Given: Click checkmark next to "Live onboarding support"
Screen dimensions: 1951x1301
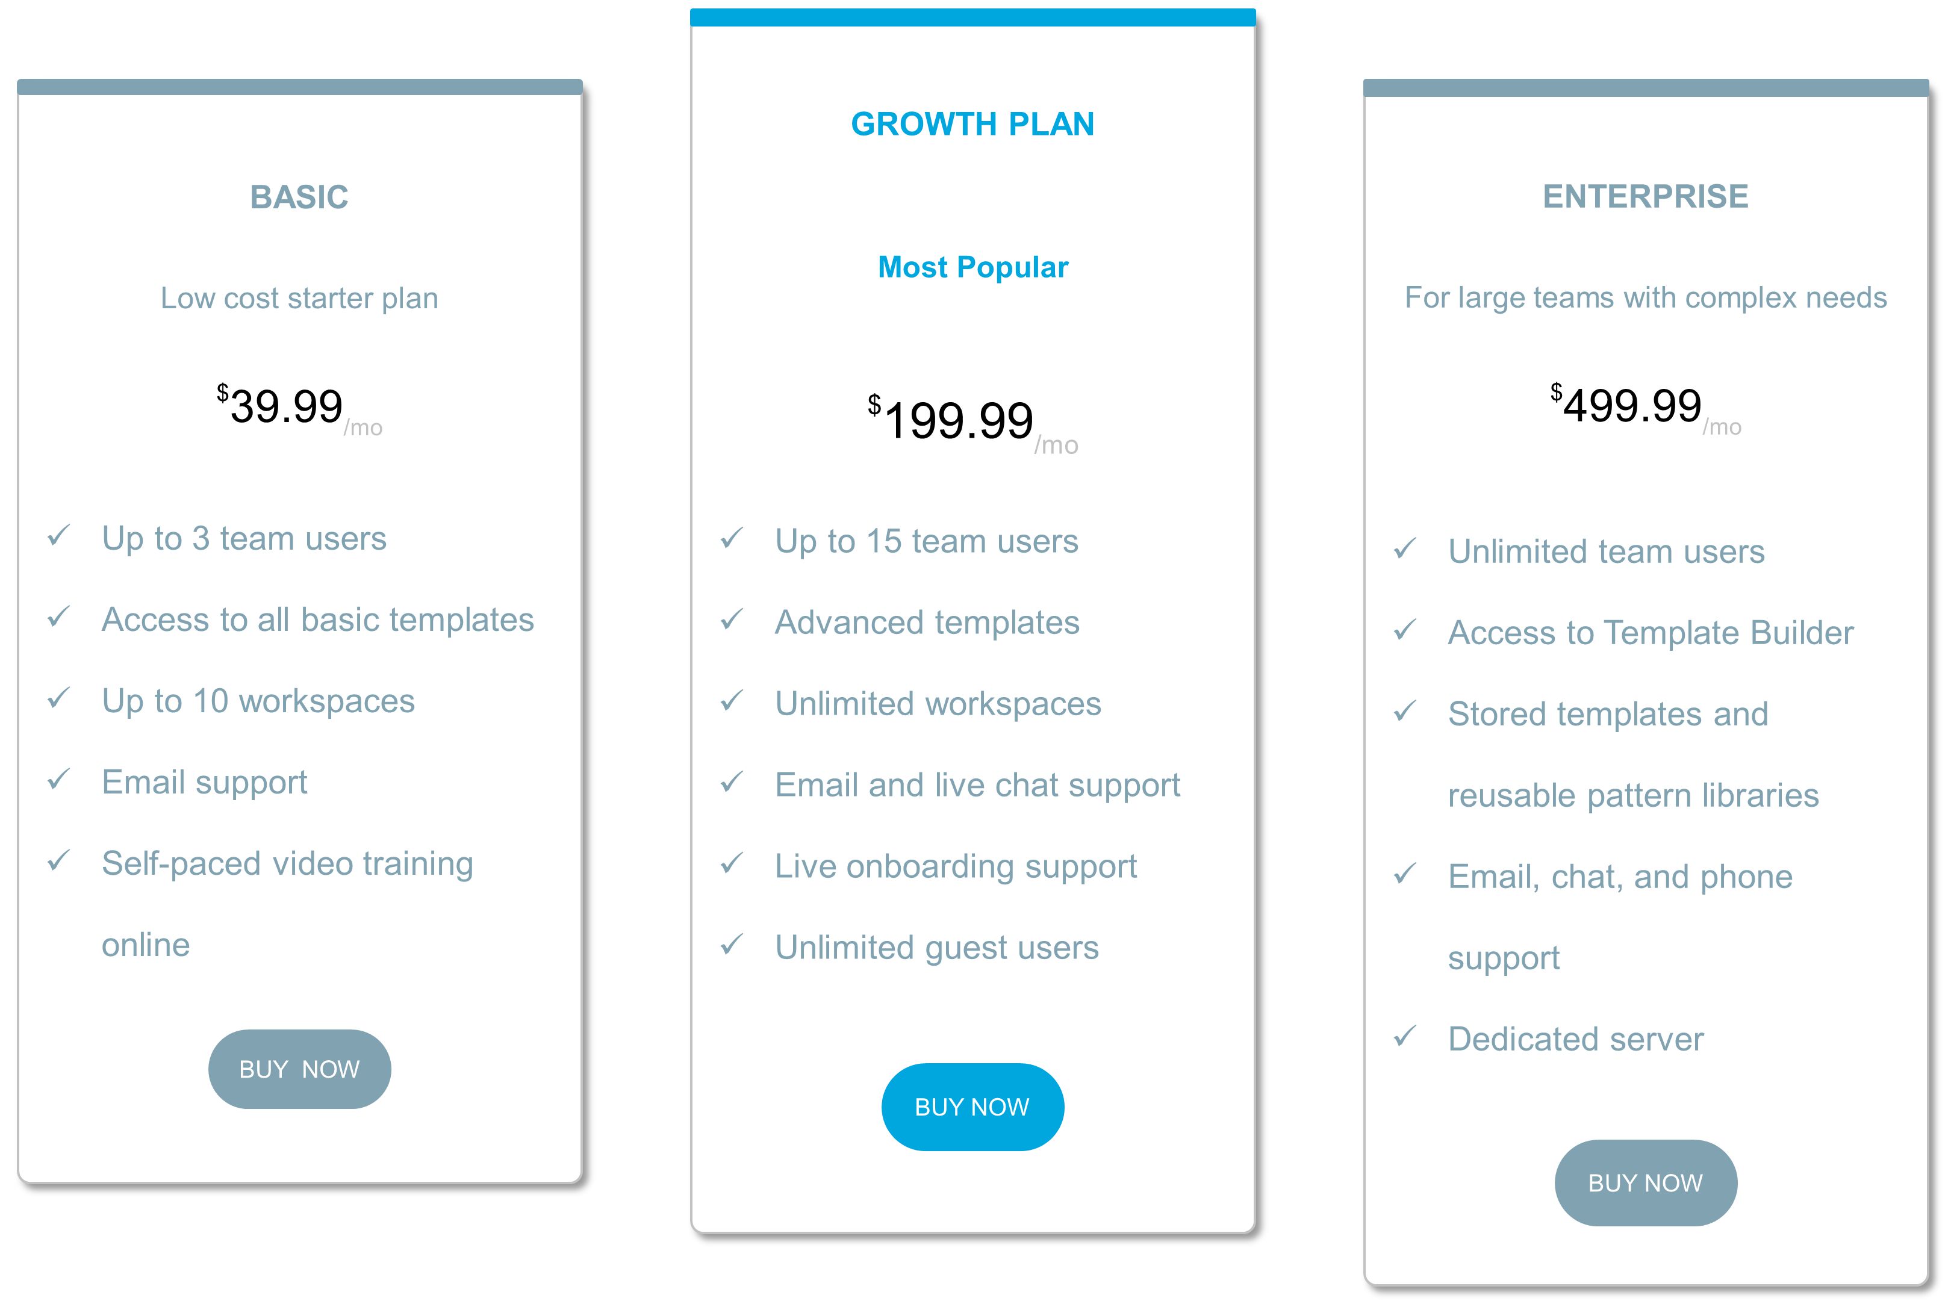Looking at the screenshot, I should tap(732, 864).
